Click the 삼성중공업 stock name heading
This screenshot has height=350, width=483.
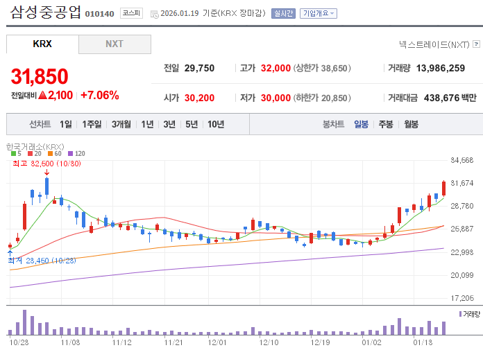point(46,12)
